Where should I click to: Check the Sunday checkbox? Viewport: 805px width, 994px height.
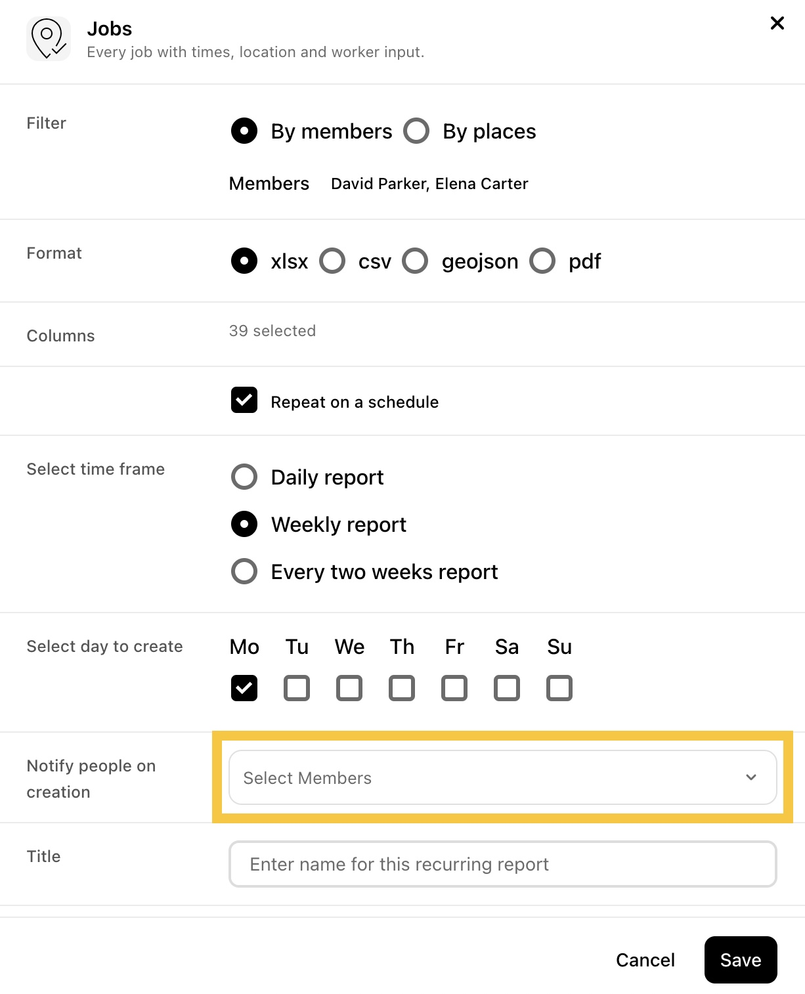point(559,688)
